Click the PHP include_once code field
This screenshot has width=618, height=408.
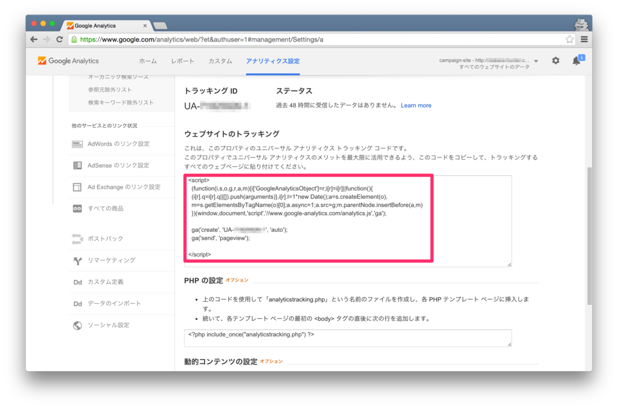[x=348, y=338]
